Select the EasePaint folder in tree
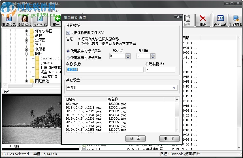 pyautogui.click(x=50, y=58)
